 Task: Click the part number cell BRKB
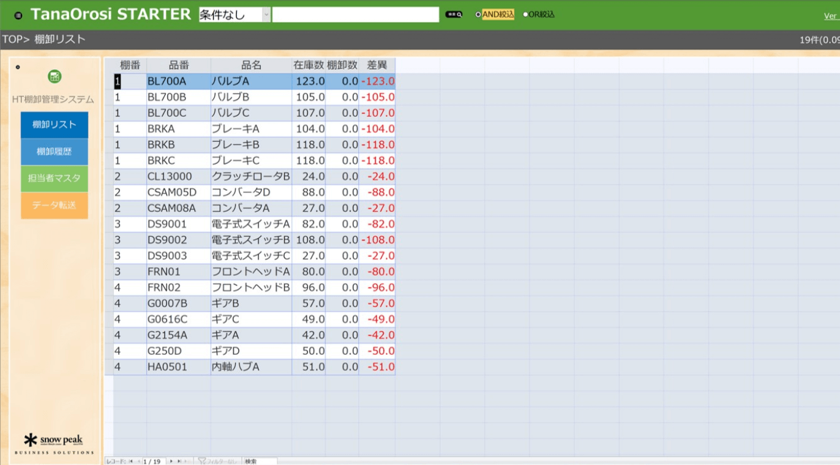pyautogui.click(x=179, y=145)
